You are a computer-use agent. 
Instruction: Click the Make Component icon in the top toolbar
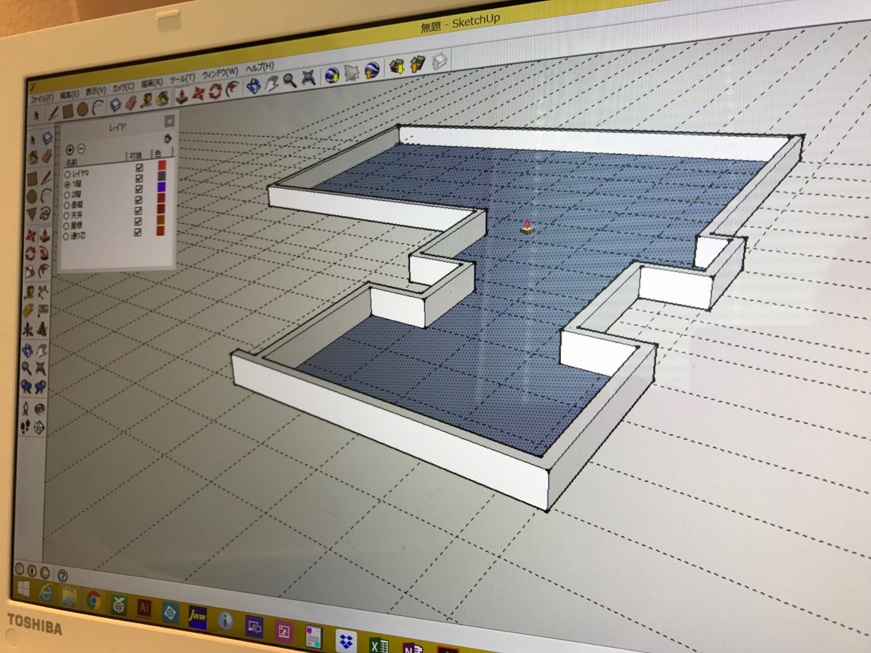(116, 105)
